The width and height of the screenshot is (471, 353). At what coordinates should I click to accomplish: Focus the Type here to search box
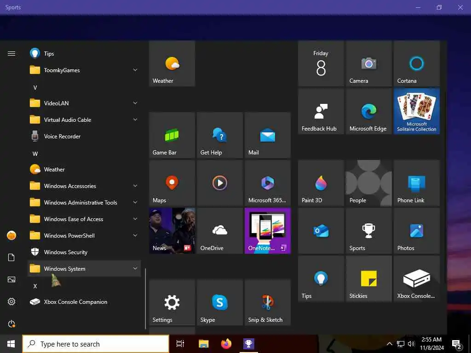click(x=96, y=344)
